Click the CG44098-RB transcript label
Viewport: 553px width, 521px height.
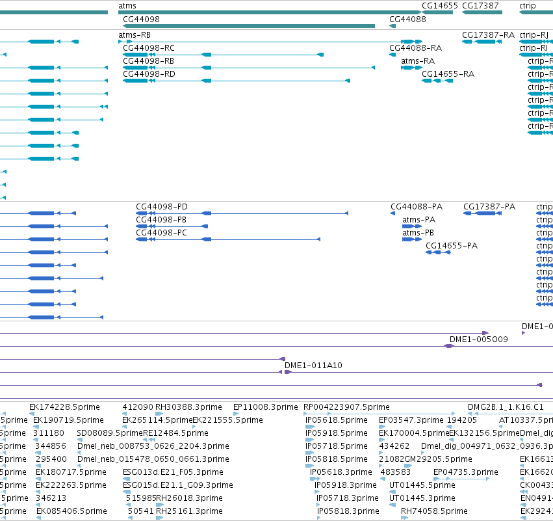(148, 60)
